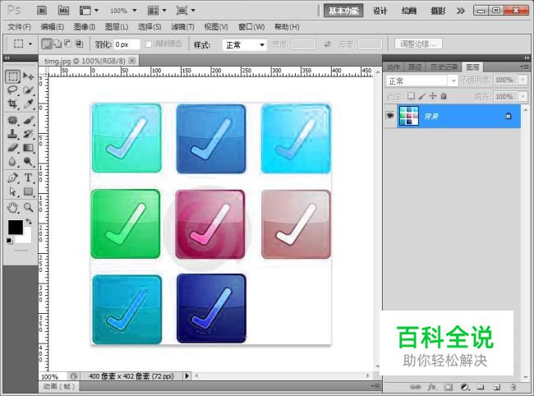Hide the Background layer eye icon
The height and width of the screenshot is (396, 534).
(x=390, y=115)
